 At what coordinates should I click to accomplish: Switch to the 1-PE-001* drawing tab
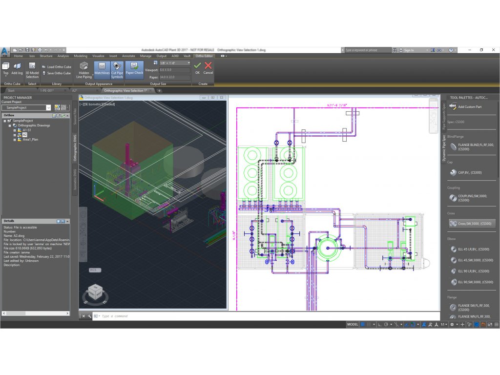(47, 90)
